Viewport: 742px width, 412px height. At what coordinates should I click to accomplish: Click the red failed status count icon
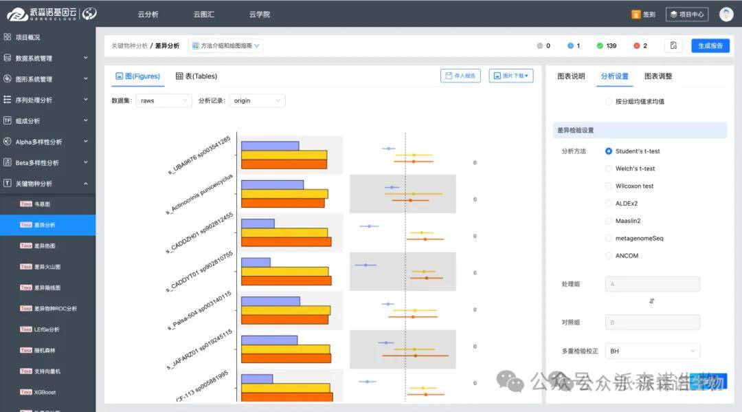(636, 46)
